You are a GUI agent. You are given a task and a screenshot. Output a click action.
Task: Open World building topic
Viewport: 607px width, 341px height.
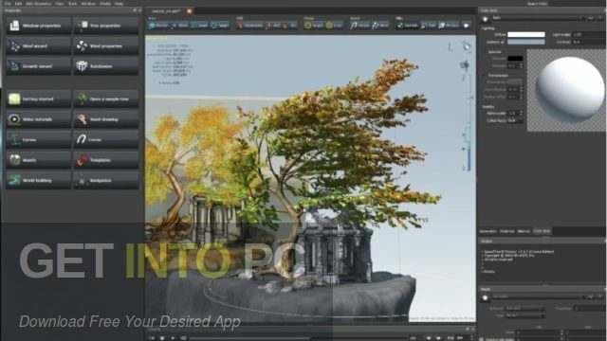pyautogui.click(x=38, y=180)
